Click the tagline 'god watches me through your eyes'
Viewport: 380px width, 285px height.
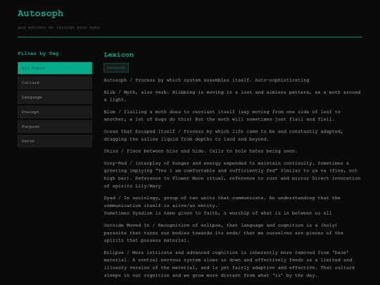58,27
